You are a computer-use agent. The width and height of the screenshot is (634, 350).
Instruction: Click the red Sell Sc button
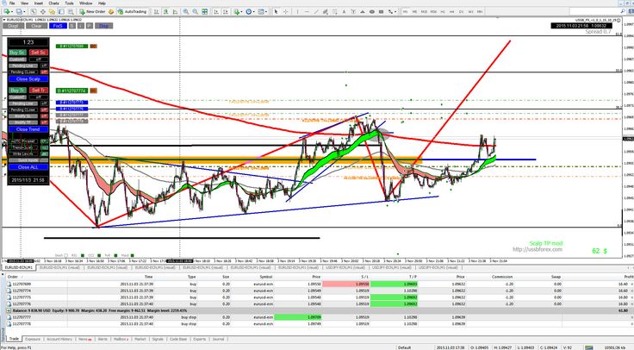(39, 53)
